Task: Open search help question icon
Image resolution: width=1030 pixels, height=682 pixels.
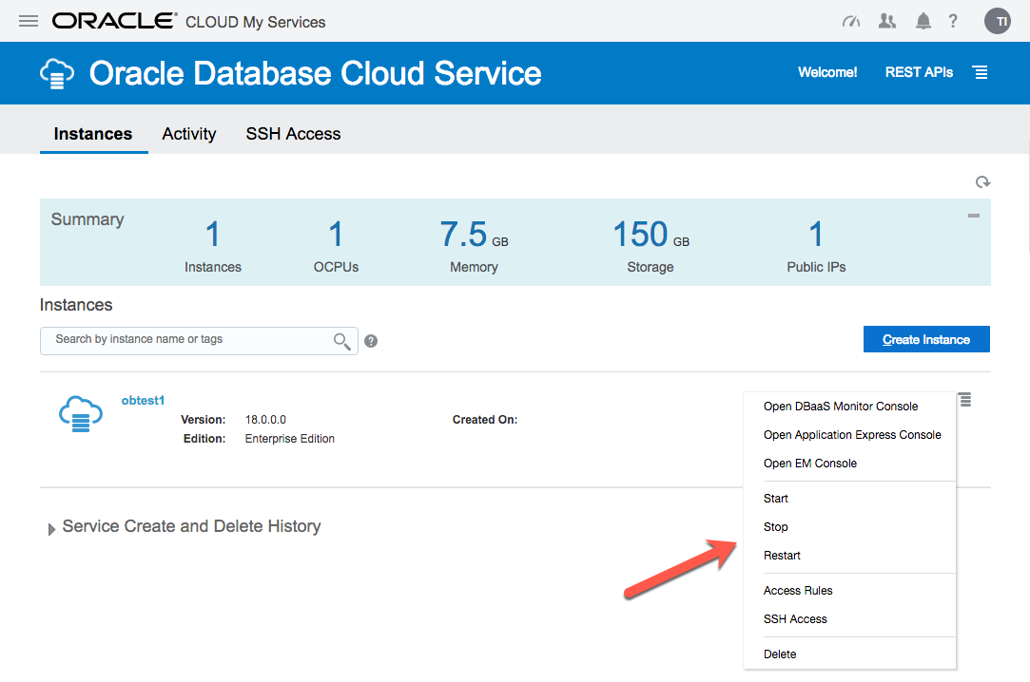Action: pos(371,341)
